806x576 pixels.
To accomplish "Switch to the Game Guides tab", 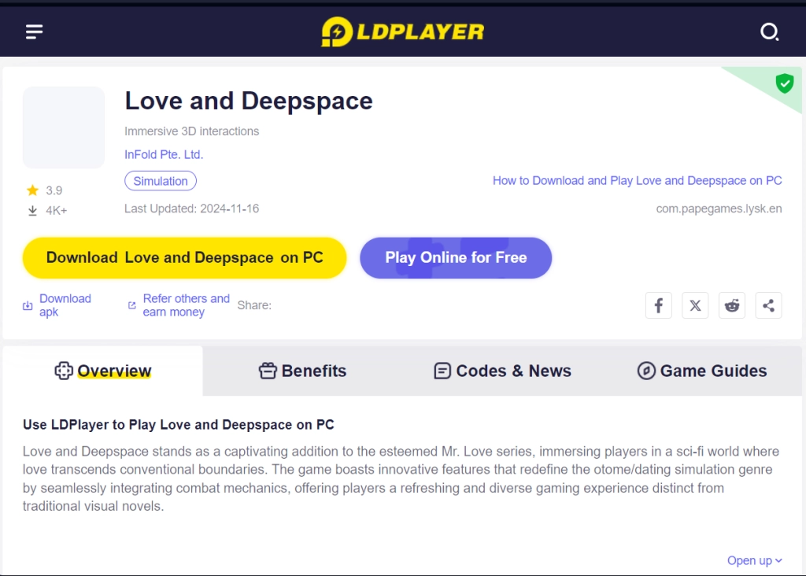I will (702, 371).
